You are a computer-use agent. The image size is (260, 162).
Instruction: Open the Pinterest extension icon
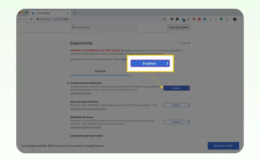tap(199, 19)
